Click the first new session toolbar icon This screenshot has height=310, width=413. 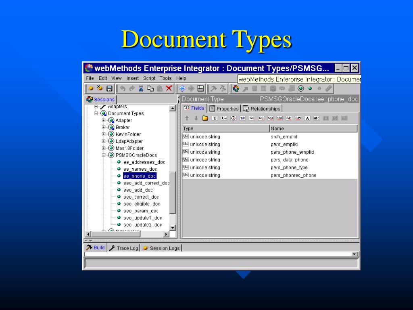click(91, 88)
